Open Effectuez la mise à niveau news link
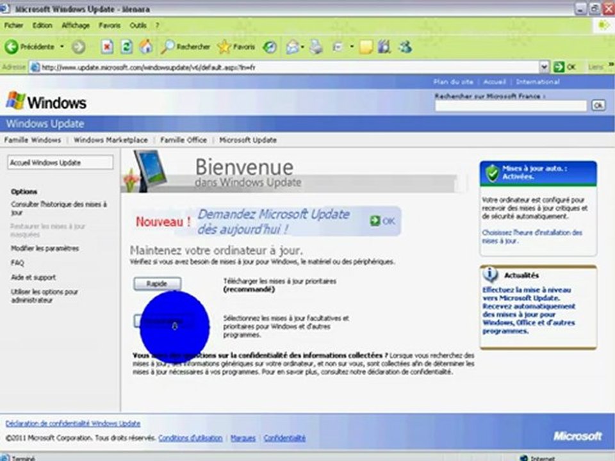The height and width of the screenshot is (461, 615). click(x=529, y=311)
